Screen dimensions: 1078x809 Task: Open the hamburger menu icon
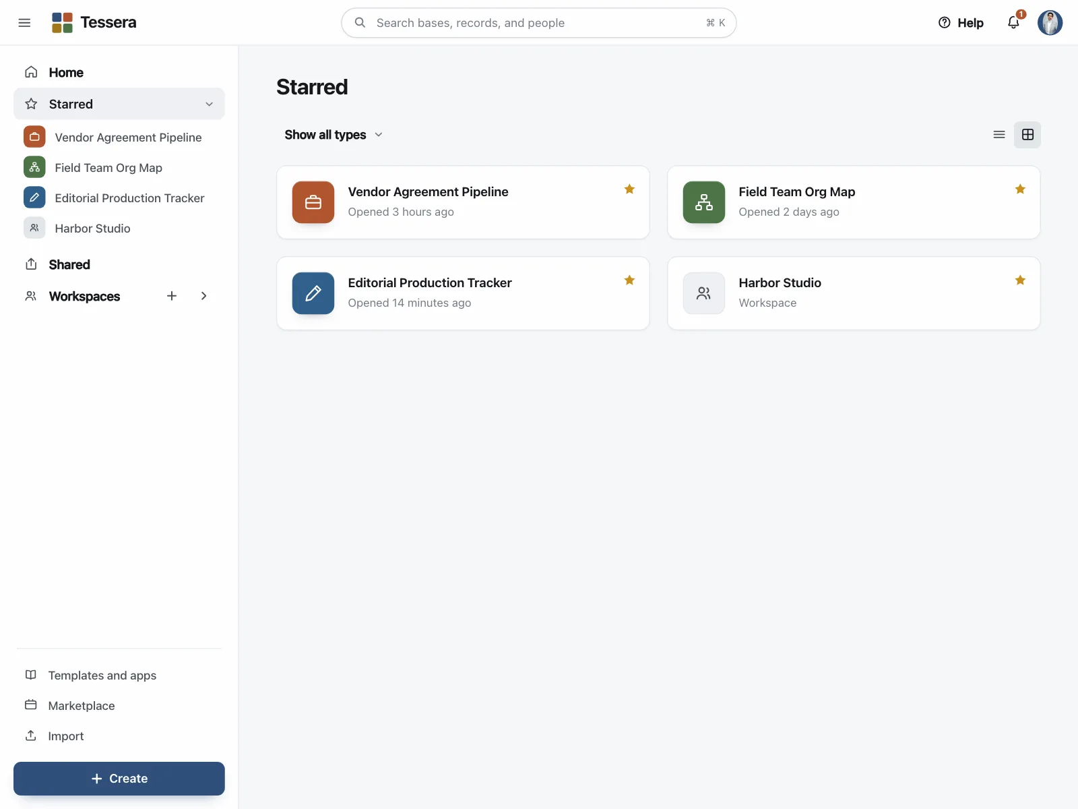coord(24,23)
